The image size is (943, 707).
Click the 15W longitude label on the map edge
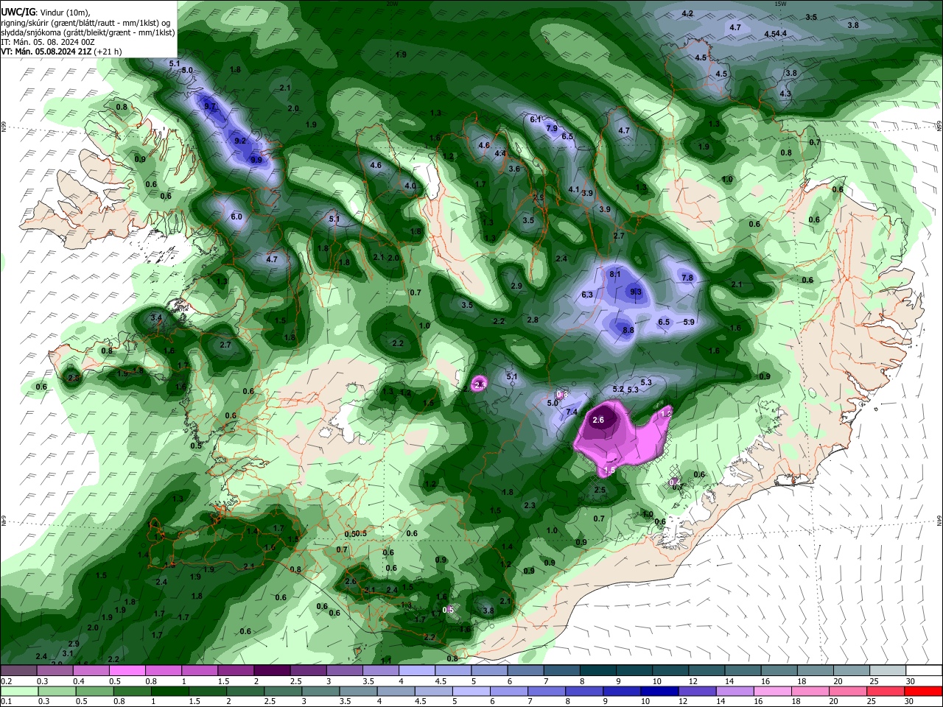pyautogui.click(x=780, y=3)
